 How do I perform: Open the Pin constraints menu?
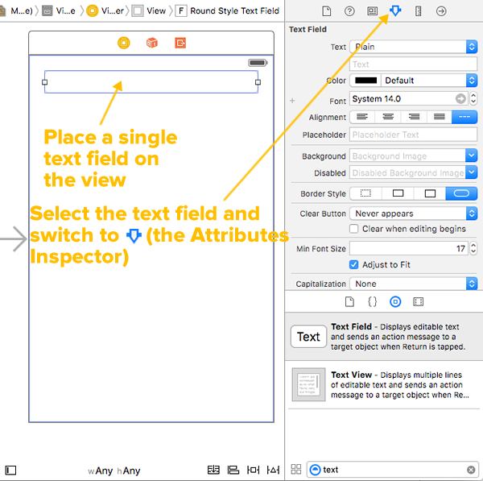253,470
